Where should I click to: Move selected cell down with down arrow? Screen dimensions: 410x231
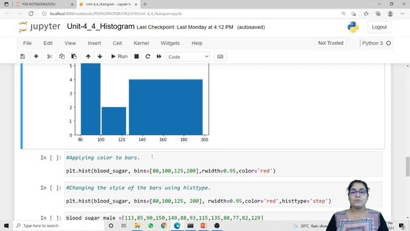click(x=100, y=56)
